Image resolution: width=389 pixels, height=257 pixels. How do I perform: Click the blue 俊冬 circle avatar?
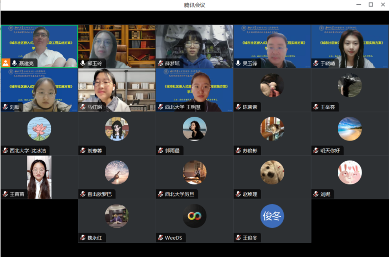pos(272,216)
